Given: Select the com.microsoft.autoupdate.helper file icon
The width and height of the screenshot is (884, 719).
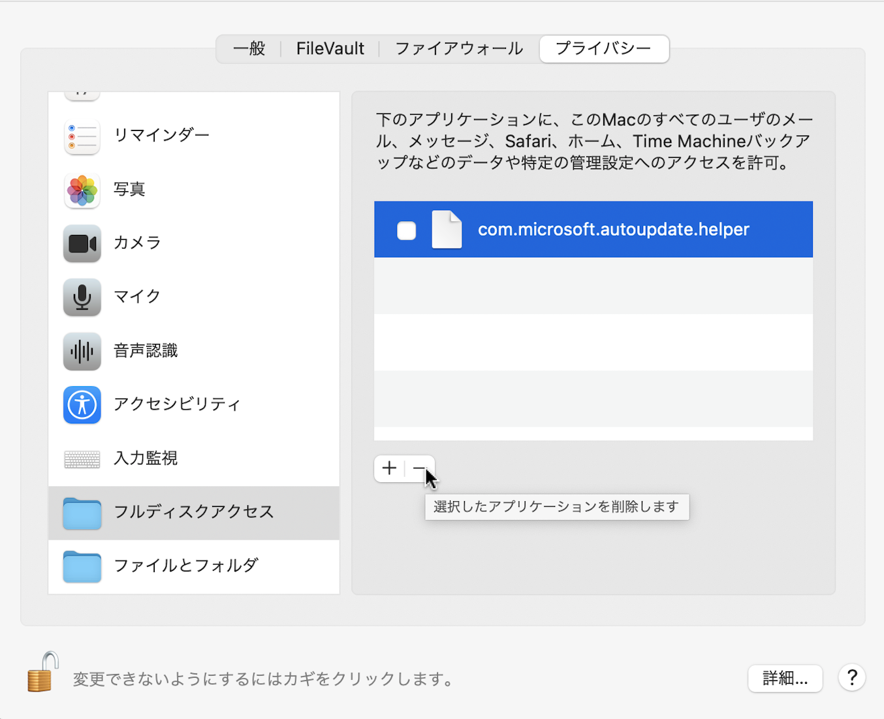Looking at the screenshot, I should point(447,230).
